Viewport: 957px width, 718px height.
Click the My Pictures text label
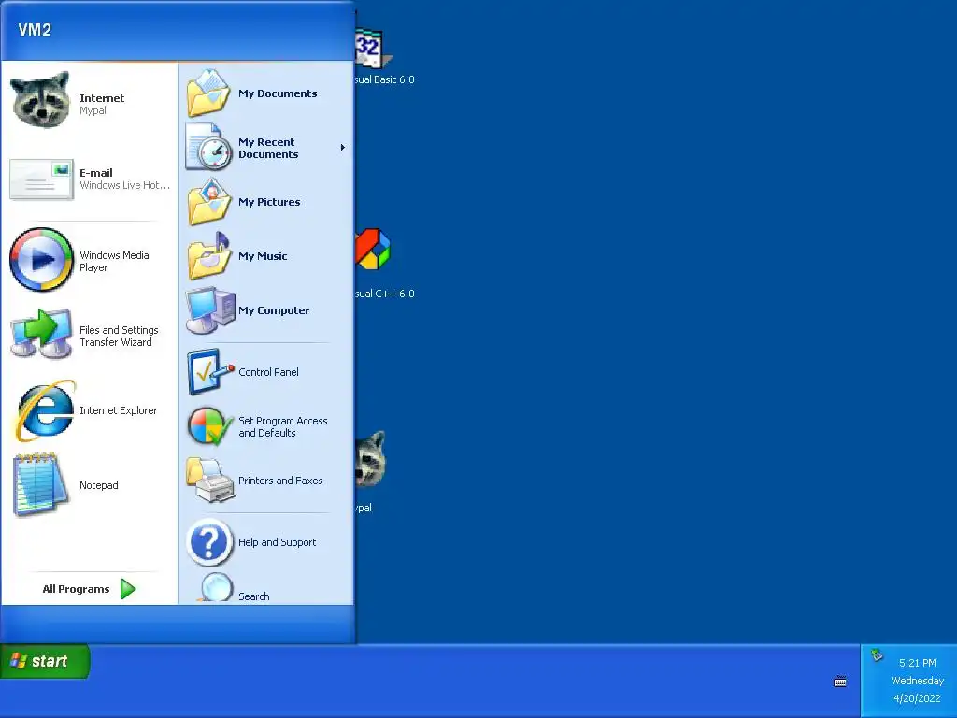pos(269,202)
